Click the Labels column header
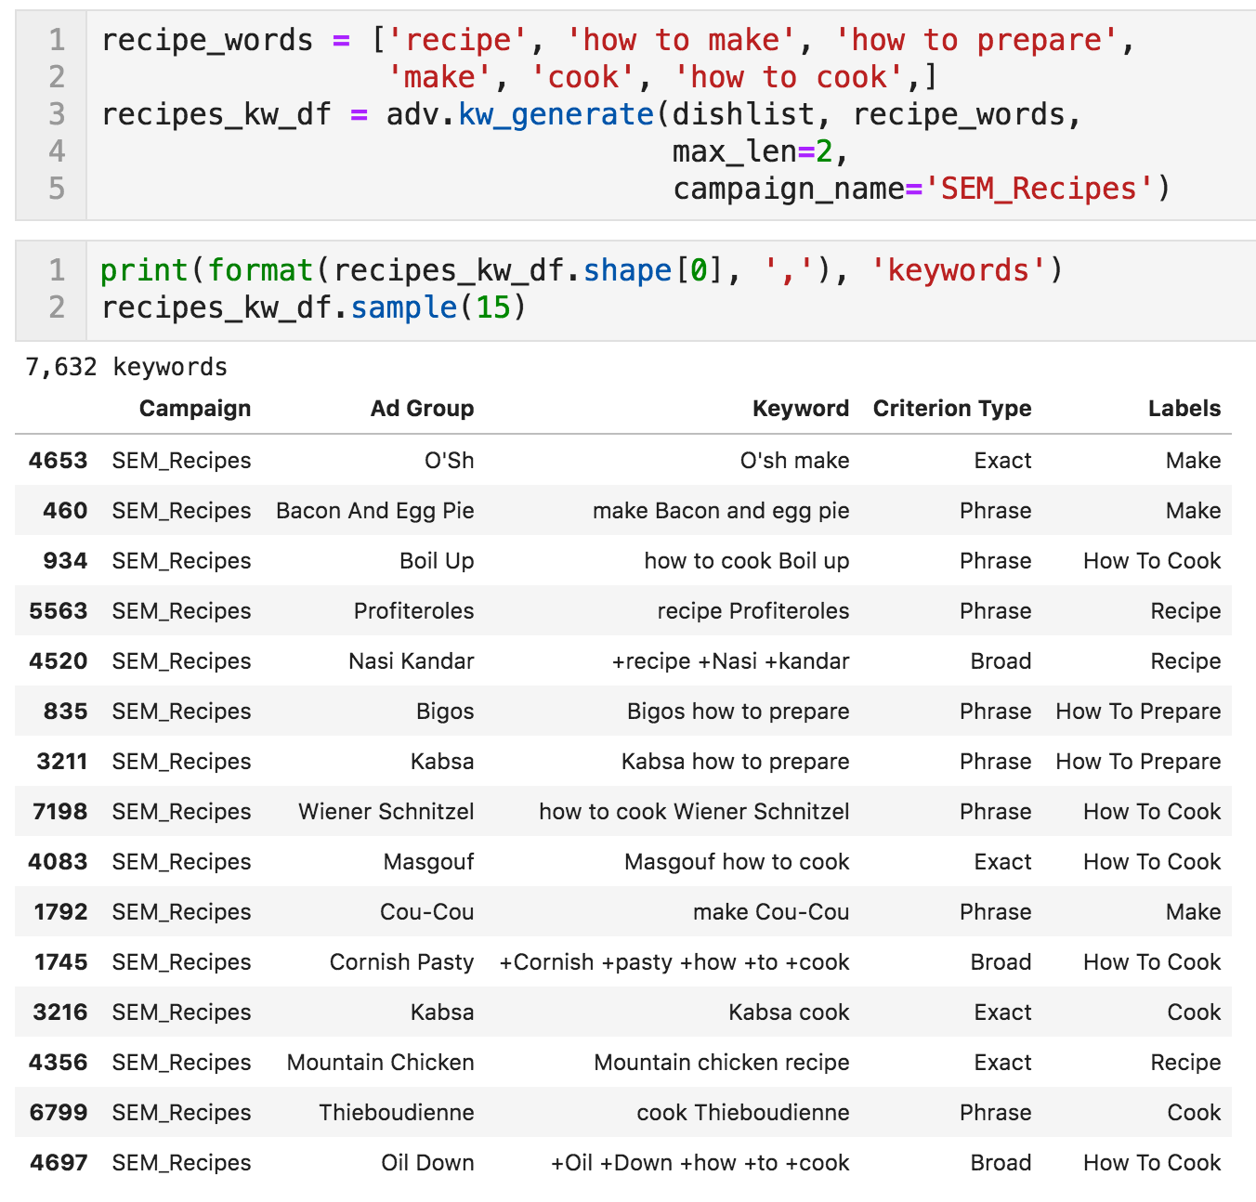Viewport: 1256px width, 1202px height. [1184, 409]
